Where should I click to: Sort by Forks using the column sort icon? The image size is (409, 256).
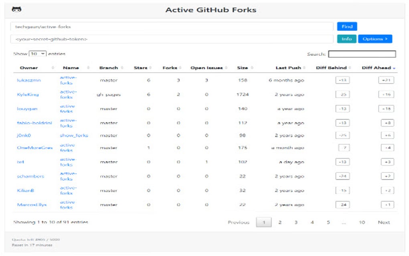179,68
